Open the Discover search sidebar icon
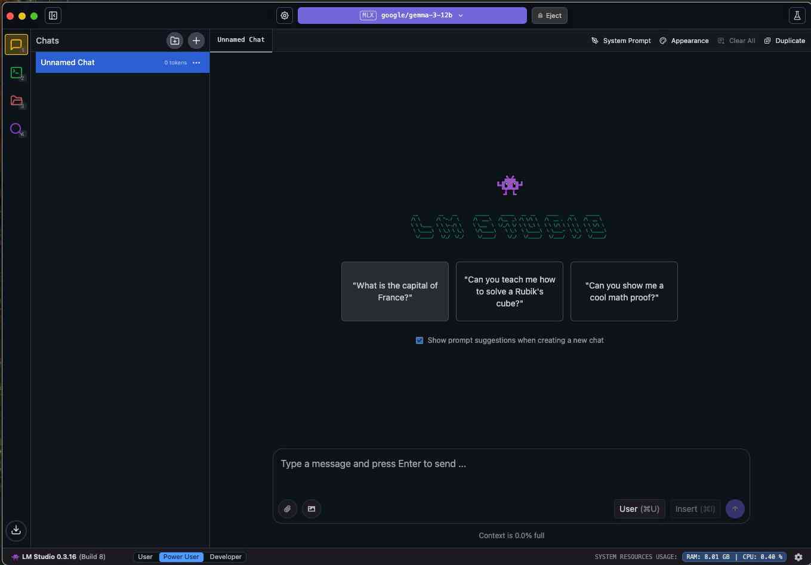Image resolution: width=811 pixels, height=565 pixels. click(16, 129)
